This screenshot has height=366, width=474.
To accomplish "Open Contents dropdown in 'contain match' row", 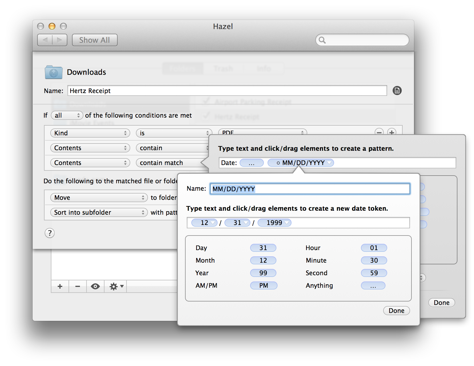I will click(x=90, y=163).
